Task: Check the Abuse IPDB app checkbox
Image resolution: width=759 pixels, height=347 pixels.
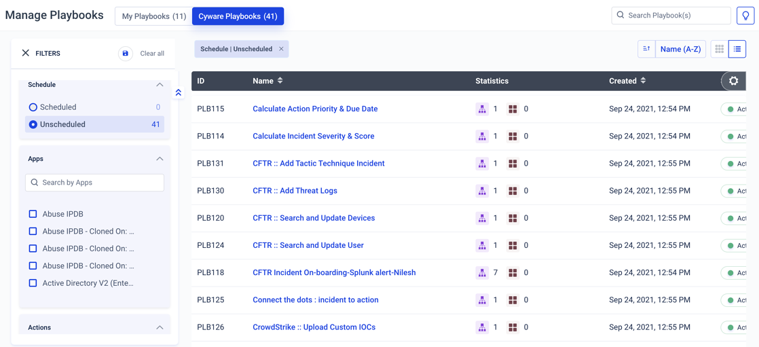Action: pyautogui.click(x=33, y=214)
